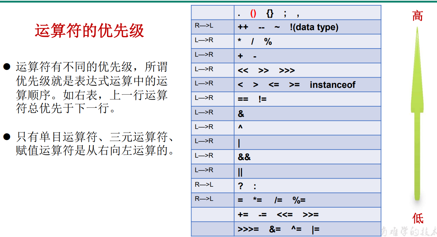Click R—>L beside the = *= /= row
The image size is (437, 237).
[204, 199]
